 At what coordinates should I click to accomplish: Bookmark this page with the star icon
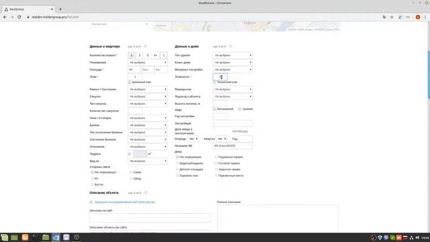point(392,17)
